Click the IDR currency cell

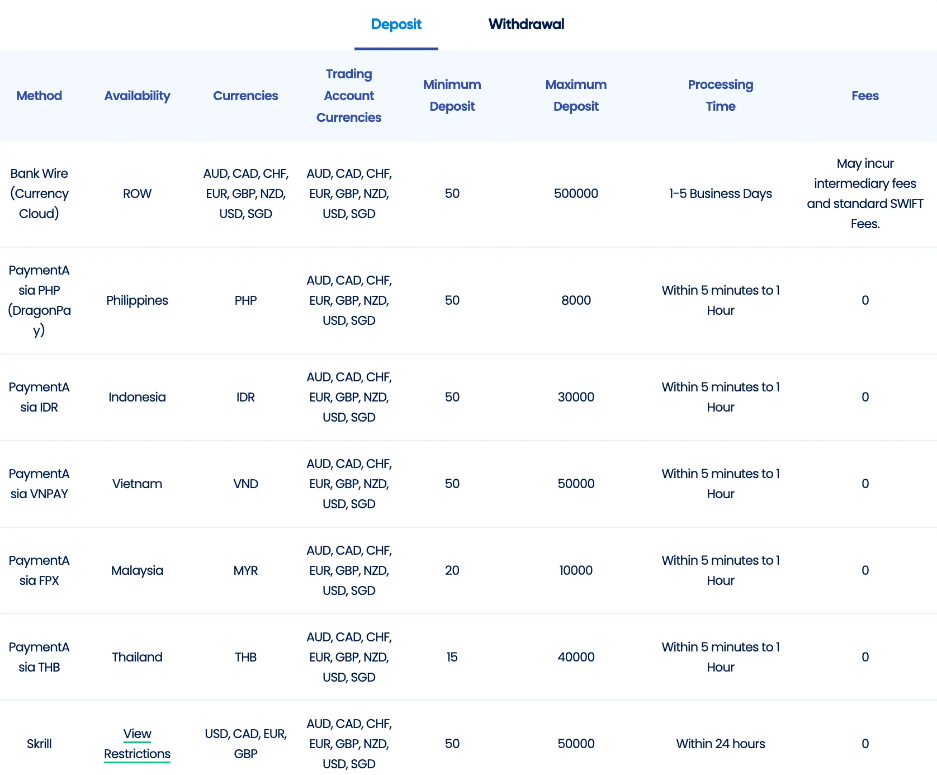click(x=245, y=397)
